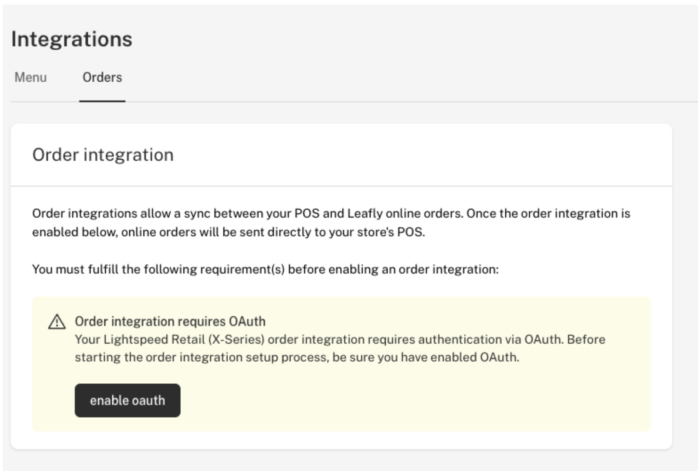Click the divider line under Order integration header
Image resolution: width=698 pixels, height=471 pixels.
[x=341, y=186]
